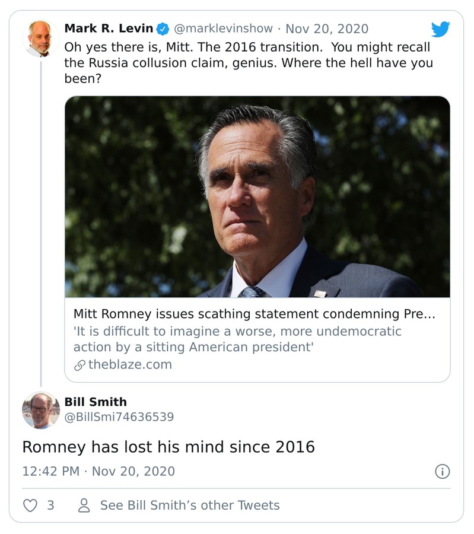
Task: Click the Twitter bird logo
Action: [440, 29]
